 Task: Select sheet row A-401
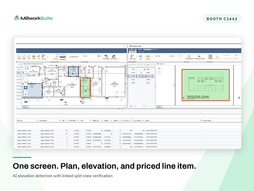[x=142, y=80]
